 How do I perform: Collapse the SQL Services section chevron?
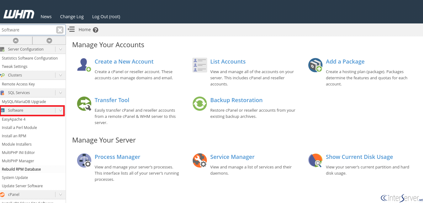pos(60,93)
